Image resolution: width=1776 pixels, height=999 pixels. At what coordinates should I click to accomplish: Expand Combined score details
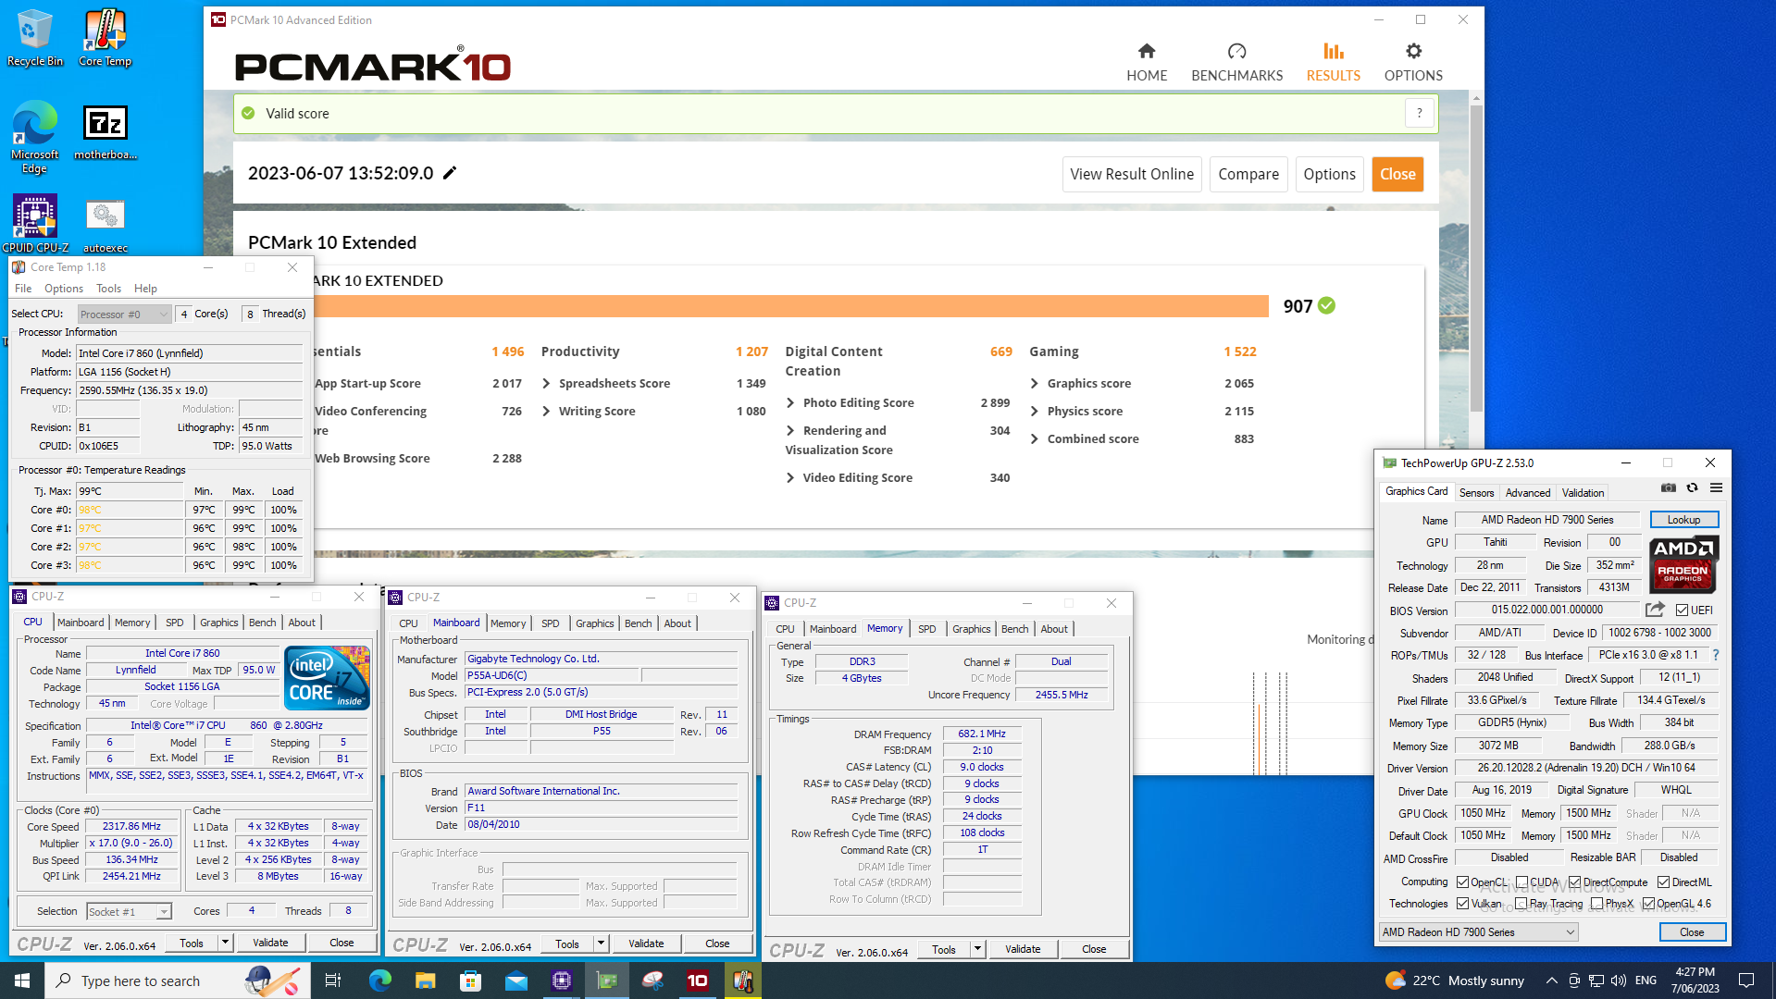click(1035, 439)
